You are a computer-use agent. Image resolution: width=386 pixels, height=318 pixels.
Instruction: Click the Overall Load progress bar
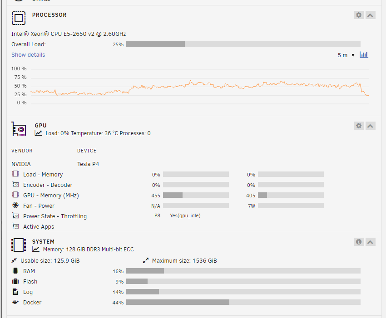[243, 44]
